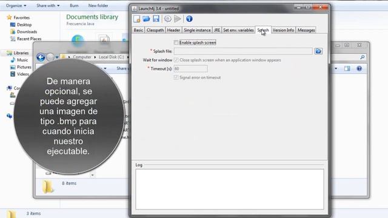Viewport: 388px width, 218px height.
Task: Toggle the preview pane icon in Local Disk window
Action: 347,68
